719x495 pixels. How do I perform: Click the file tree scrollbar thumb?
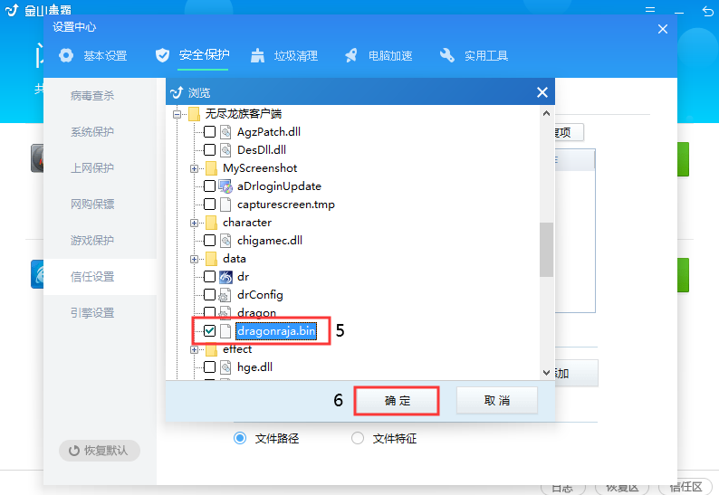[x=546, y=250]
